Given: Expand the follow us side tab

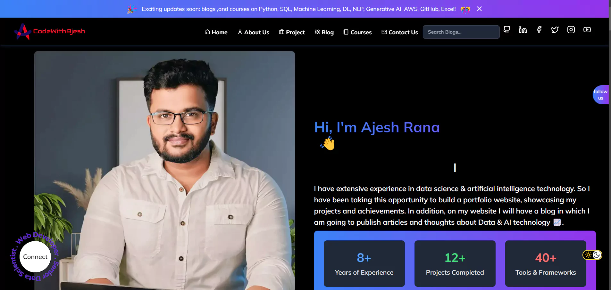Looking at the screenshot, I should pos(600,95).
